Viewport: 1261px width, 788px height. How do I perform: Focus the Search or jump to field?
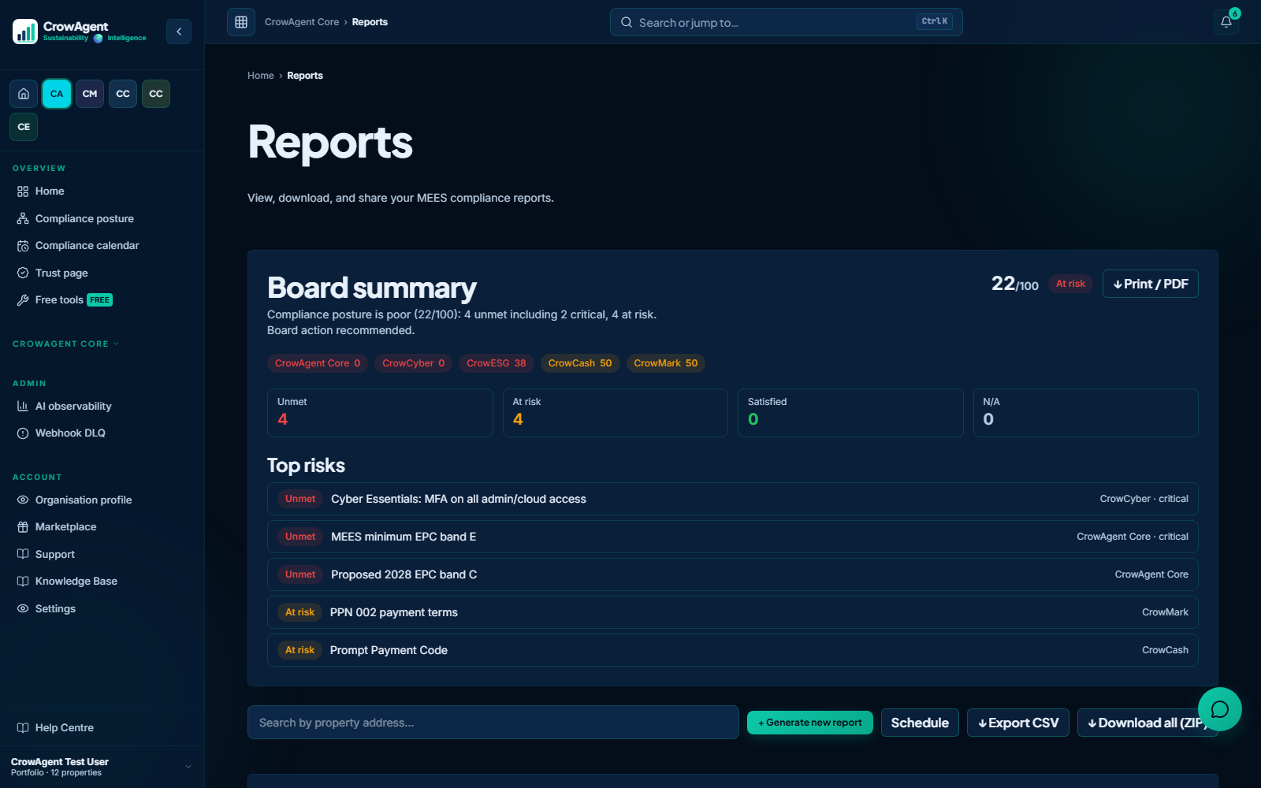[786, 22]
